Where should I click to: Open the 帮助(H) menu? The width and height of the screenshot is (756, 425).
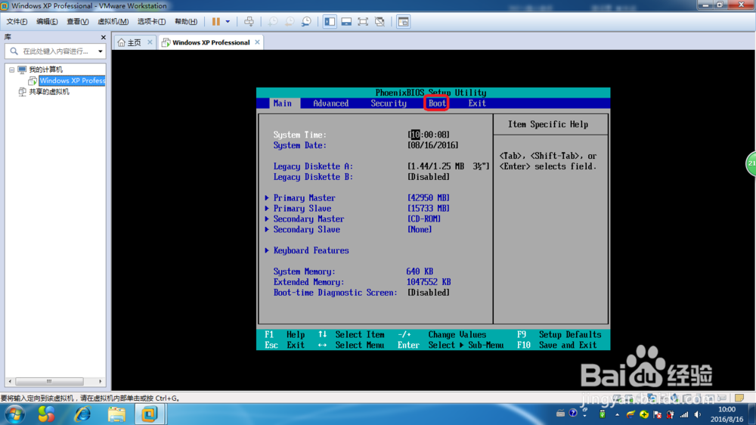[x=186, y=22]
